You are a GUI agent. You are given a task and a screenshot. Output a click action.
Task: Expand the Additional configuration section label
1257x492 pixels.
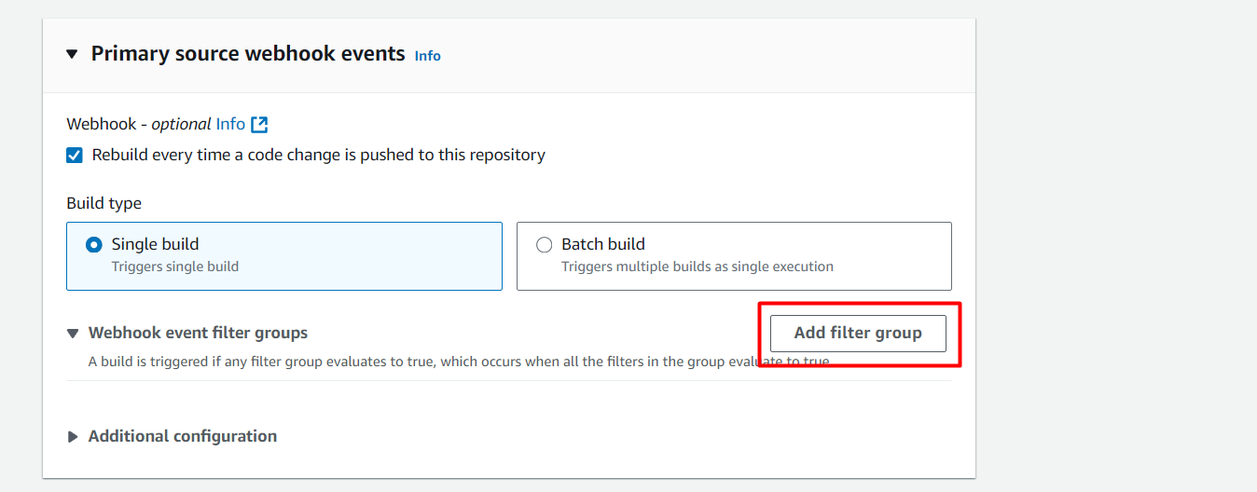point(182,436)
